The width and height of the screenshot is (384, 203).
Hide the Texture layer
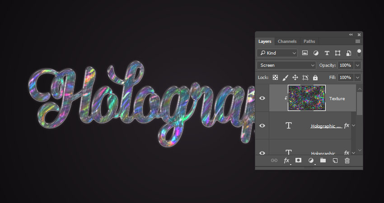pyautogui.click(x=262, y=98)
